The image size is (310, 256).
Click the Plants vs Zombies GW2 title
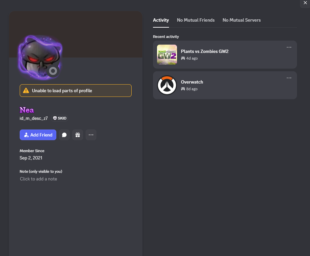click(x=205, y=51)
